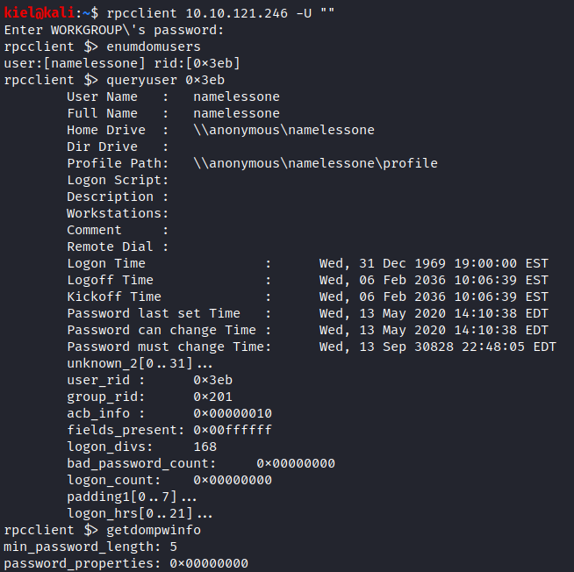Click the getdompwinfo command text
The height and width of the screenshot is (572, 574).
click(154, 530)
